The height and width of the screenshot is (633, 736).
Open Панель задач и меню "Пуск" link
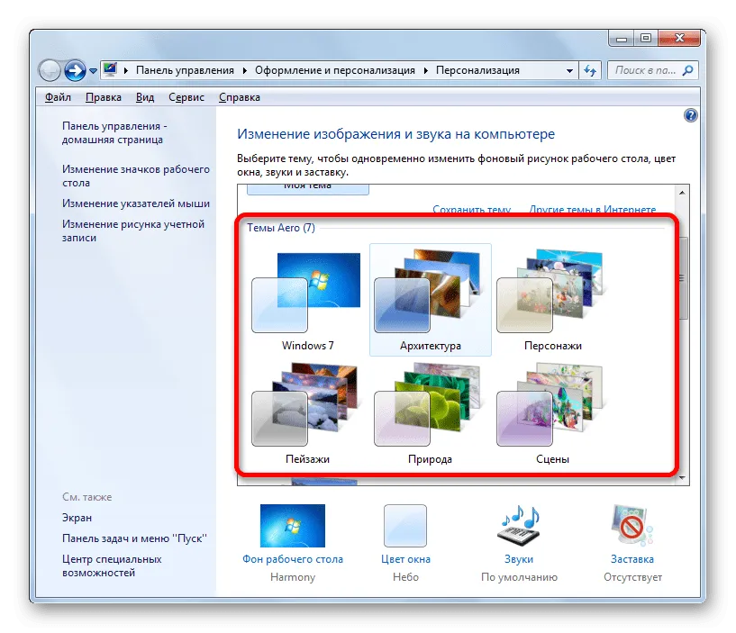[x=134, y=538]
